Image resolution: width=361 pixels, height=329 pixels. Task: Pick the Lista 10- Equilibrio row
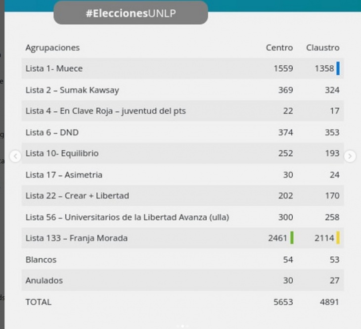(182, 153)
